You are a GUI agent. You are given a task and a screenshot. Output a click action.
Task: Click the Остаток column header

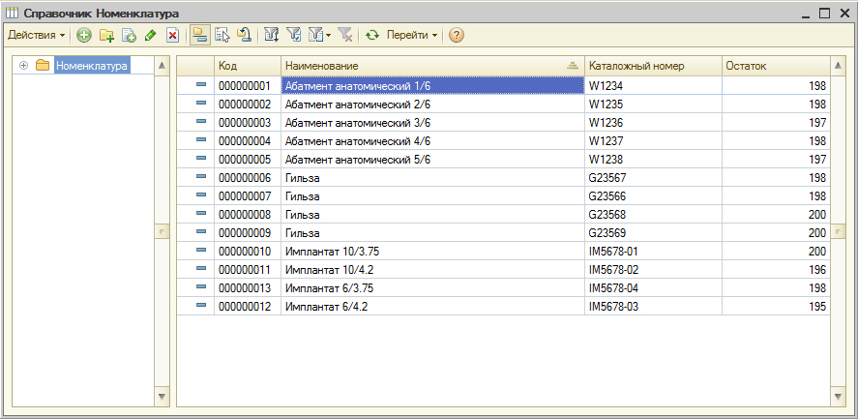774,66
